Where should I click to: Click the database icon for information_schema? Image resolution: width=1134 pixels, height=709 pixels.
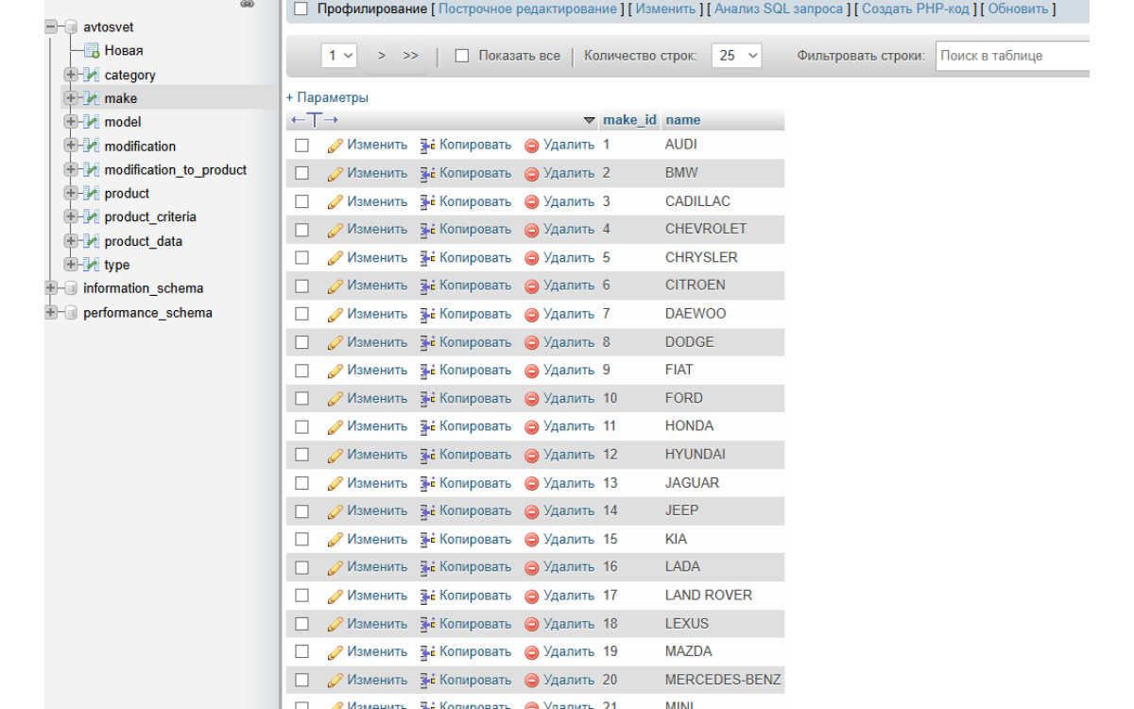click(70, 289)
